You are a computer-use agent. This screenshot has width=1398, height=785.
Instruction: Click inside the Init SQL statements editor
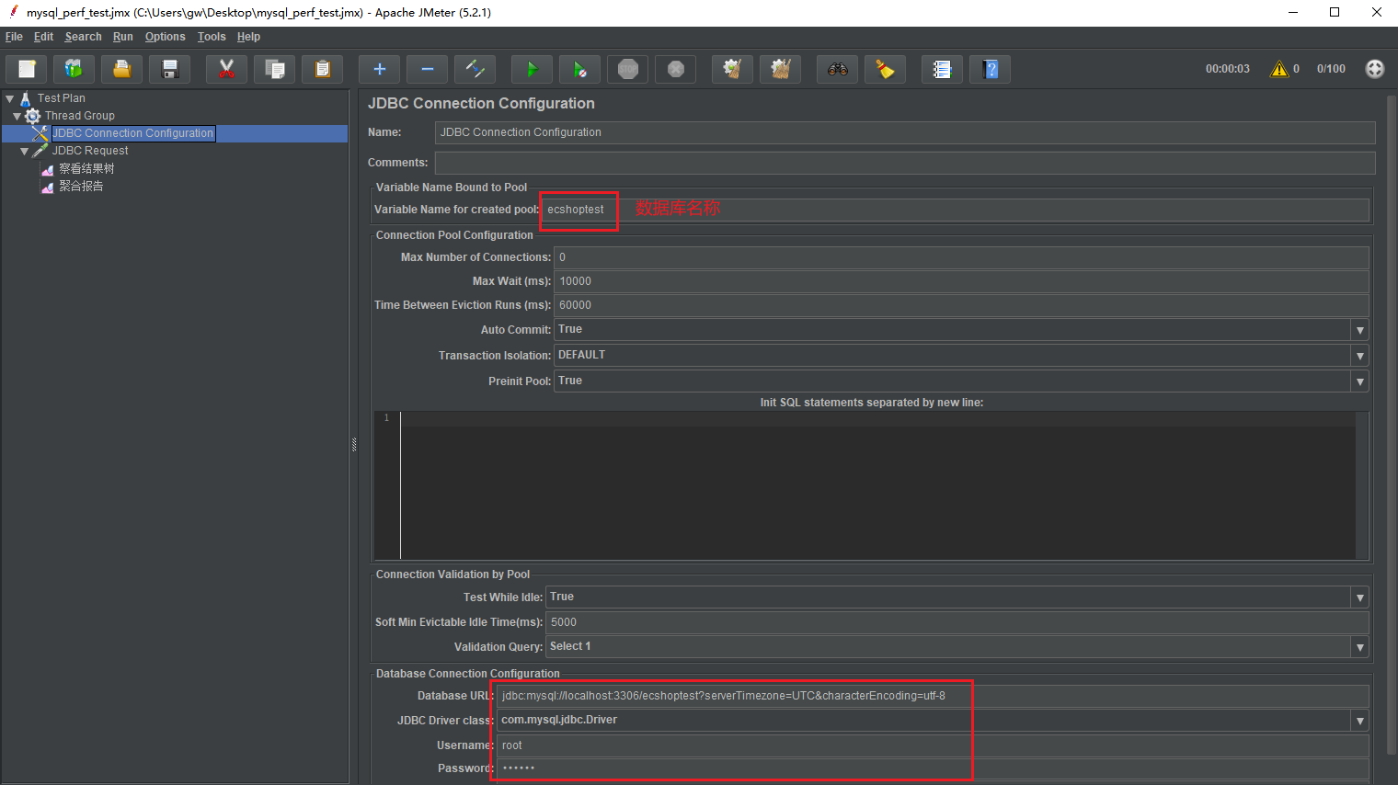[x=877, y=485]
